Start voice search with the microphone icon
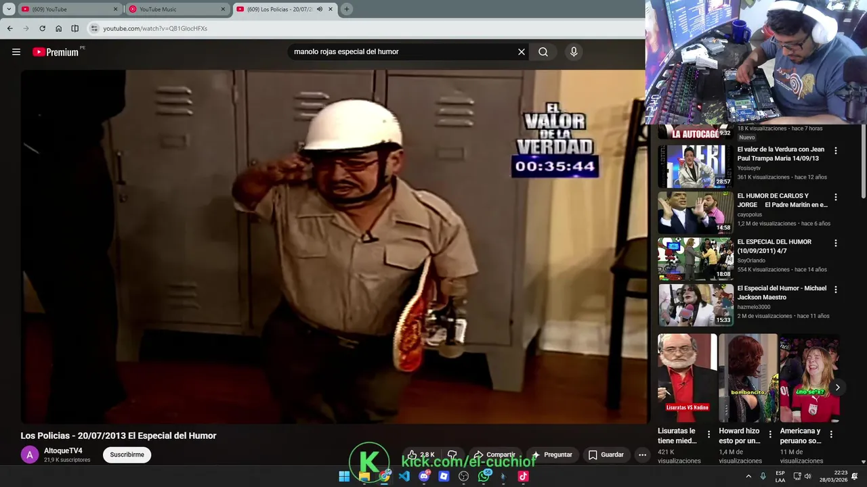867x487 pixels. [x=574, y=52]
